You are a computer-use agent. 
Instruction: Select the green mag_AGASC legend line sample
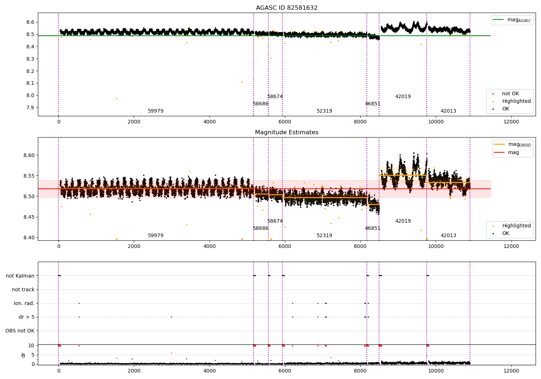coord(498,20)
